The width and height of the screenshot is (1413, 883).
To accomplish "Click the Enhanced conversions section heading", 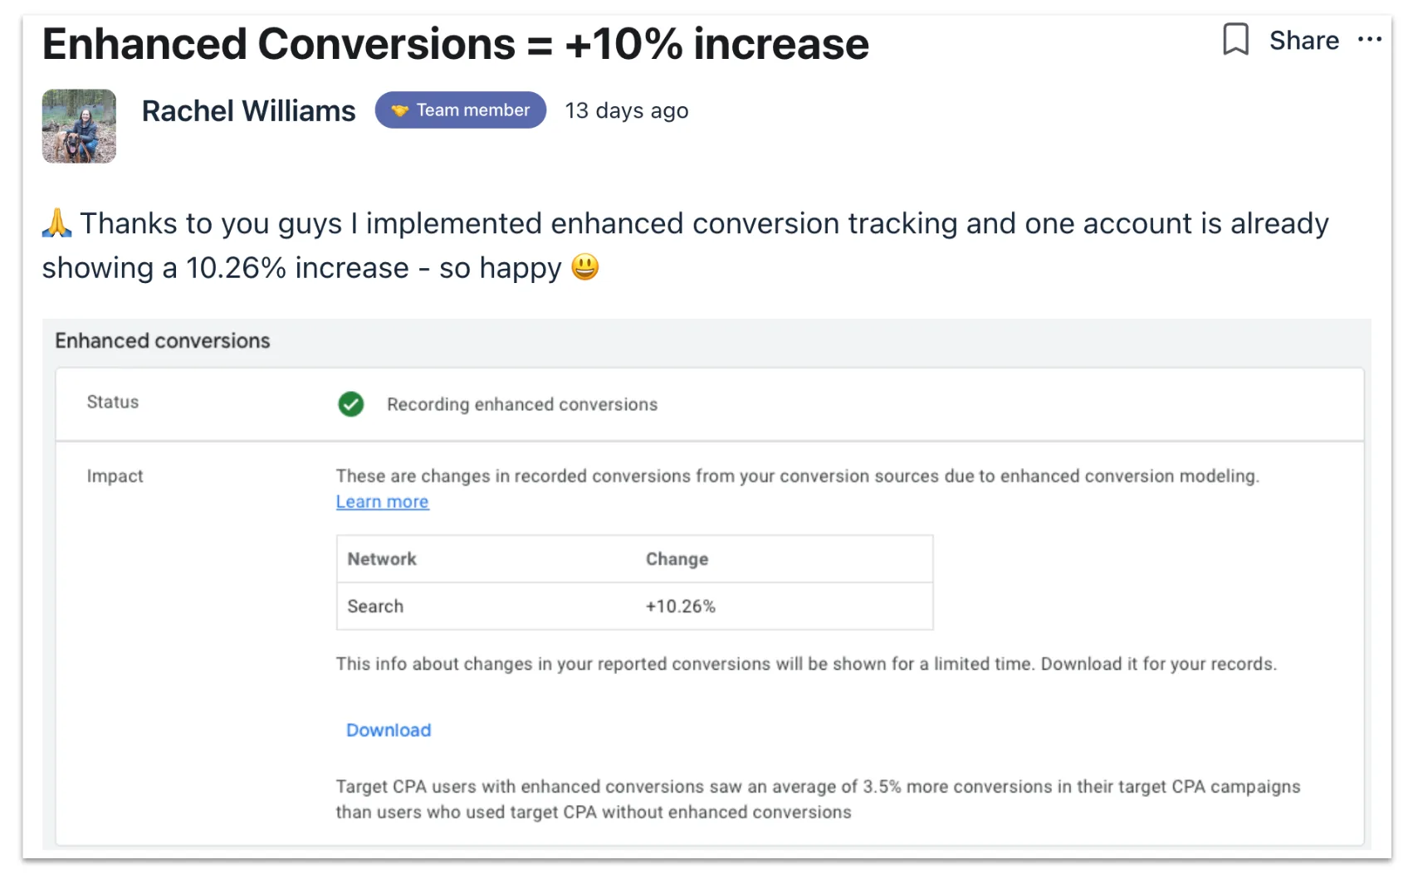I will pyautogui.click(x=163, y=341).
